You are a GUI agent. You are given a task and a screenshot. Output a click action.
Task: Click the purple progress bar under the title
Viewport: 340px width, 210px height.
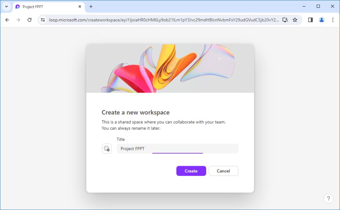(x=177, y=153)
